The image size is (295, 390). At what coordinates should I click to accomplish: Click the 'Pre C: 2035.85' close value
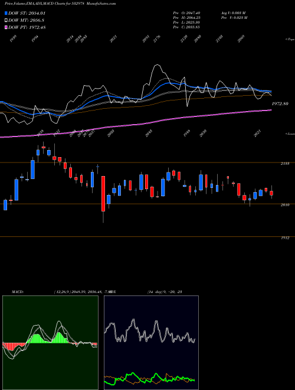[186, 27]
